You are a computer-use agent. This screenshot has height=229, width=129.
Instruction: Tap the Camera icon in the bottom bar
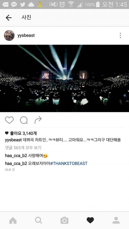tap(64, 220)
